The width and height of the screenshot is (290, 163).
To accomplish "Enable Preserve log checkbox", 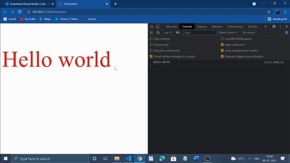I will coord(151,45).
